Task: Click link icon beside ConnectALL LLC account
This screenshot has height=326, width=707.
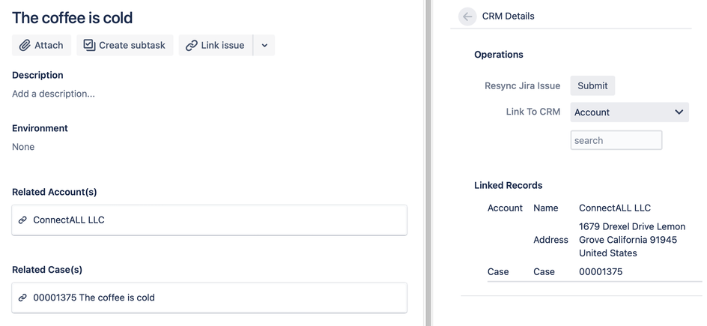Action: click(x=22, y=220)
